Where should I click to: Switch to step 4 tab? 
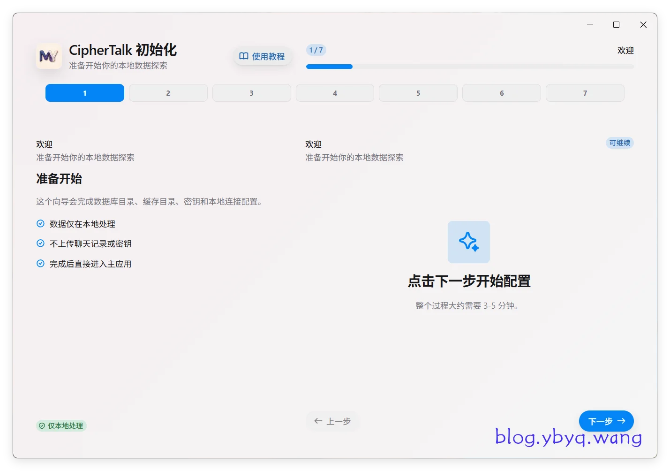click(335, 93)
